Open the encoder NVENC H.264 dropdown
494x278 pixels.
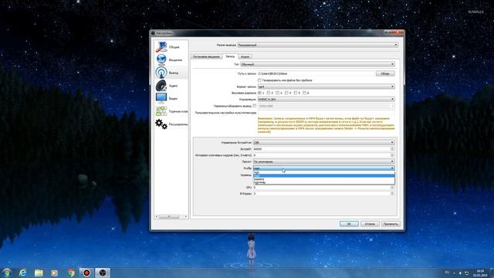pos(326,100)
